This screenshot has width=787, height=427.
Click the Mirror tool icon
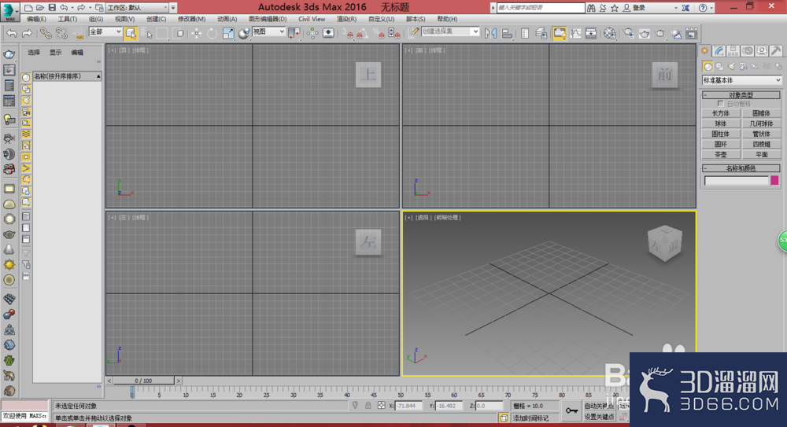tap(490, 34)
